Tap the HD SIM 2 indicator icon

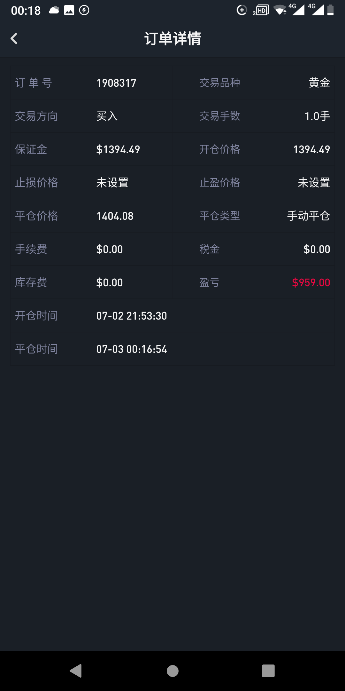261,11
